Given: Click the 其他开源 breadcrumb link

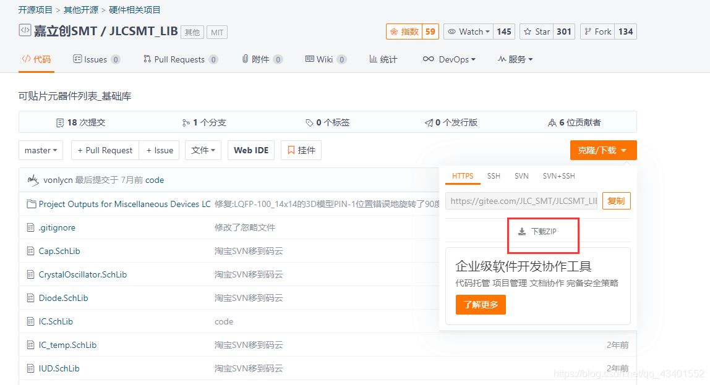Looking at the screenshot, I should point(80,10).
